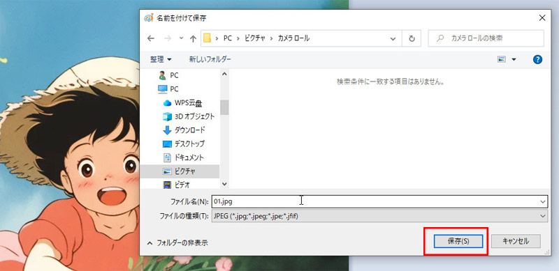Open recent locations dropdown chevron

(181, 38)
